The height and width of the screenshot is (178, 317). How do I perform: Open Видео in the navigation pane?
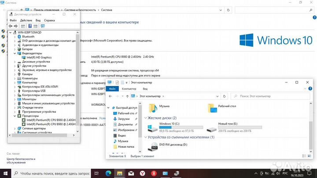coord(122,136)
